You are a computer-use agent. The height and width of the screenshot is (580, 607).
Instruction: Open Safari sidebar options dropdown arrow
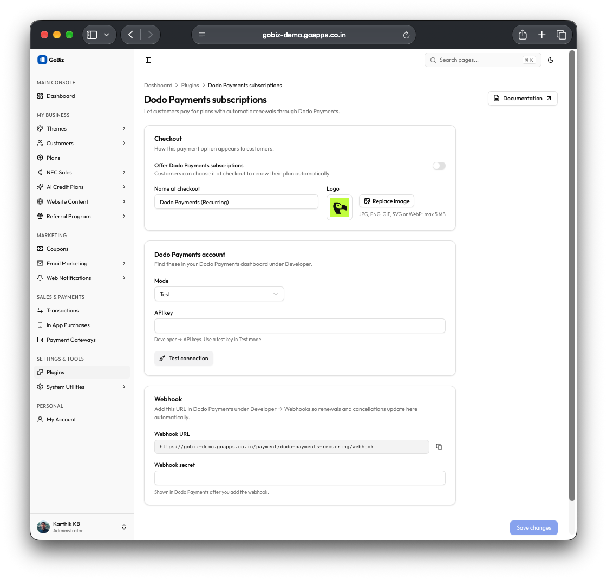(107, 35)
